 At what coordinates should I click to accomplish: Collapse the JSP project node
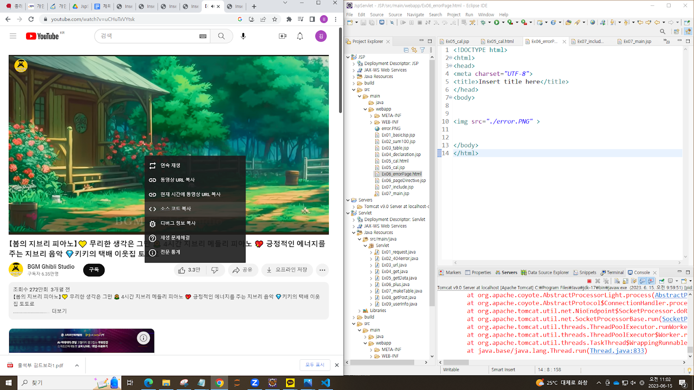pos(348,57)
